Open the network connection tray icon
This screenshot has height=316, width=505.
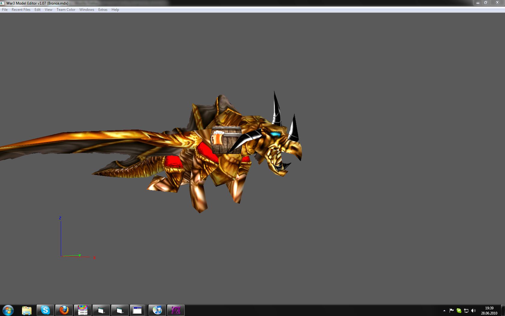(x=466, y=311)
